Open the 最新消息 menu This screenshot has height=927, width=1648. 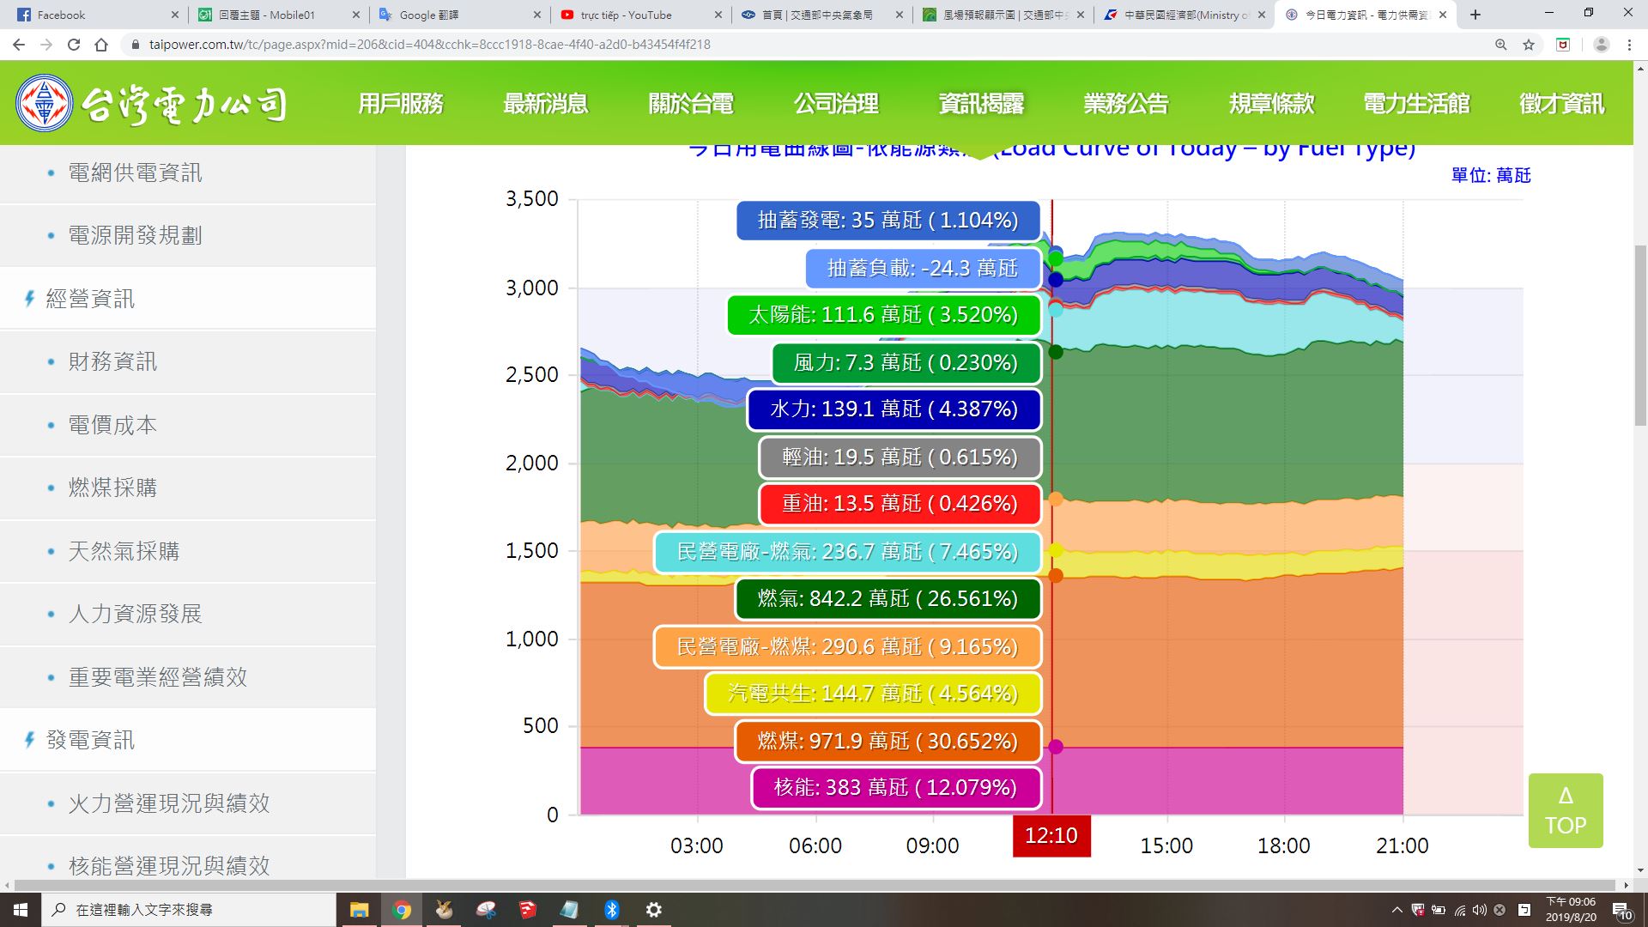coord(546,104)
